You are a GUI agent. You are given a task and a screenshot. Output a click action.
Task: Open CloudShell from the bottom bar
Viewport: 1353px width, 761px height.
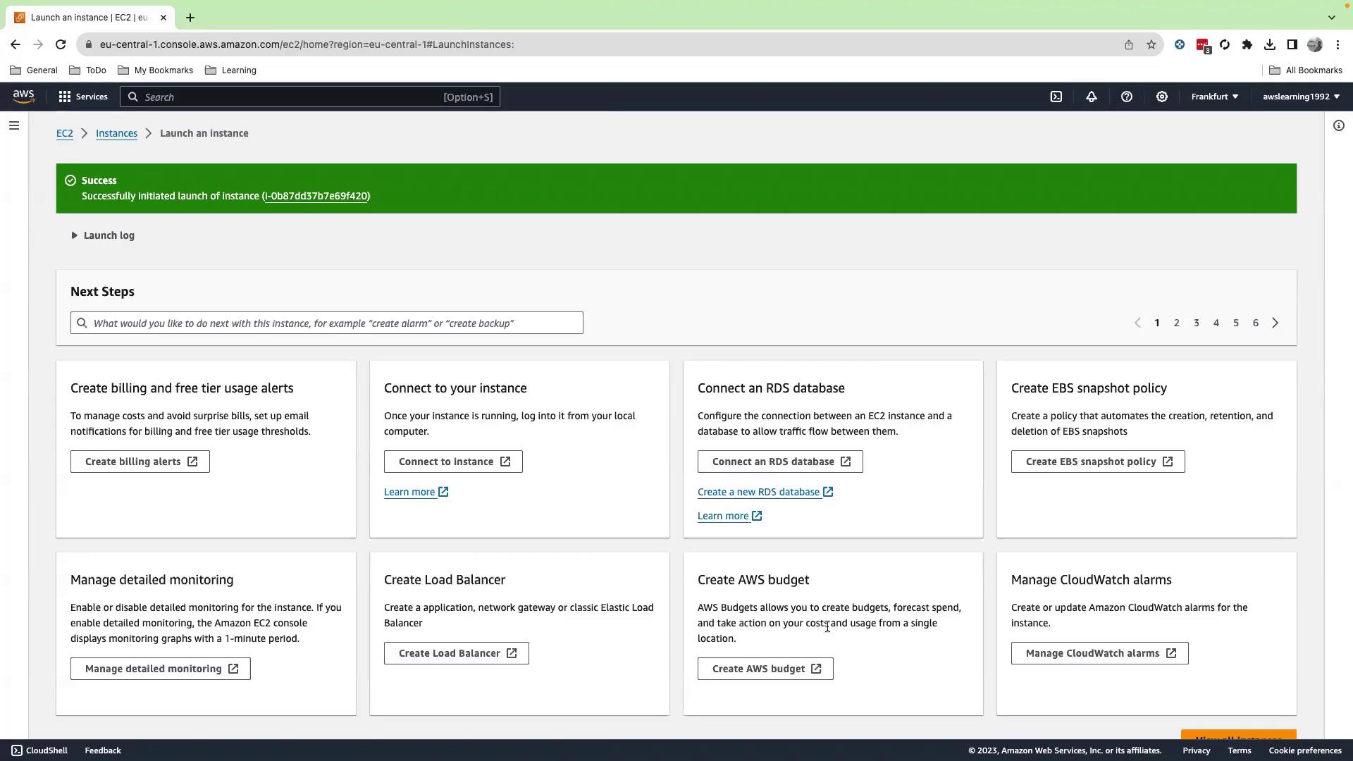click(39, 750)
